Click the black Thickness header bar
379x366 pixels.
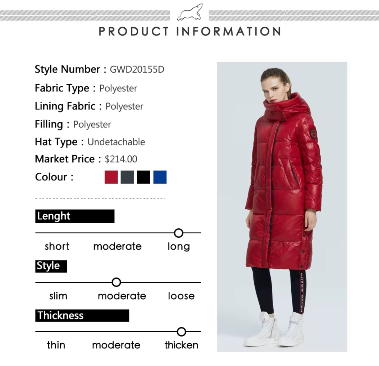click(82, 315)
